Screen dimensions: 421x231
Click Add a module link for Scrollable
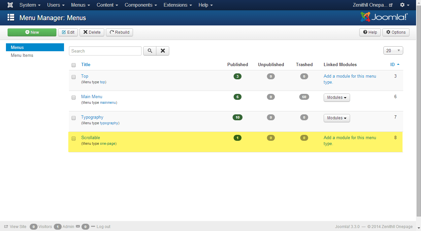350,140
